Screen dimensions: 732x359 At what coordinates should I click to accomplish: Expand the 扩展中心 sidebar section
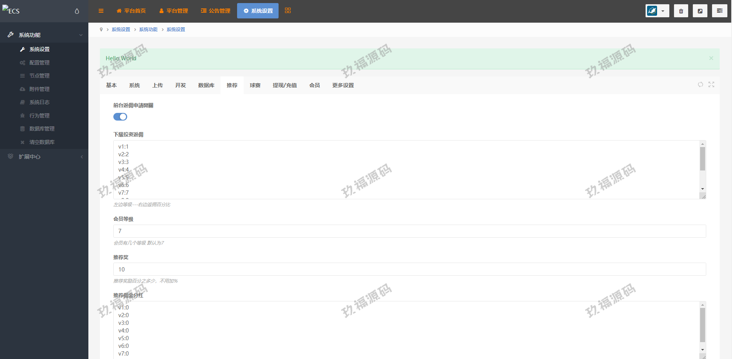(44, 157)
